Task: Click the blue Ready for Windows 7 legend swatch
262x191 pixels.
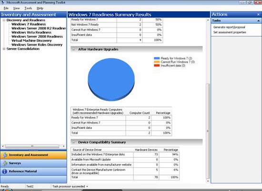Action: point(157,58)
